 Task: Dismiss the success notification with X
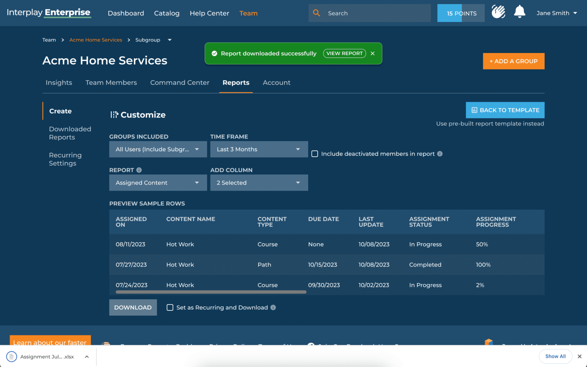tap(373, 53)
